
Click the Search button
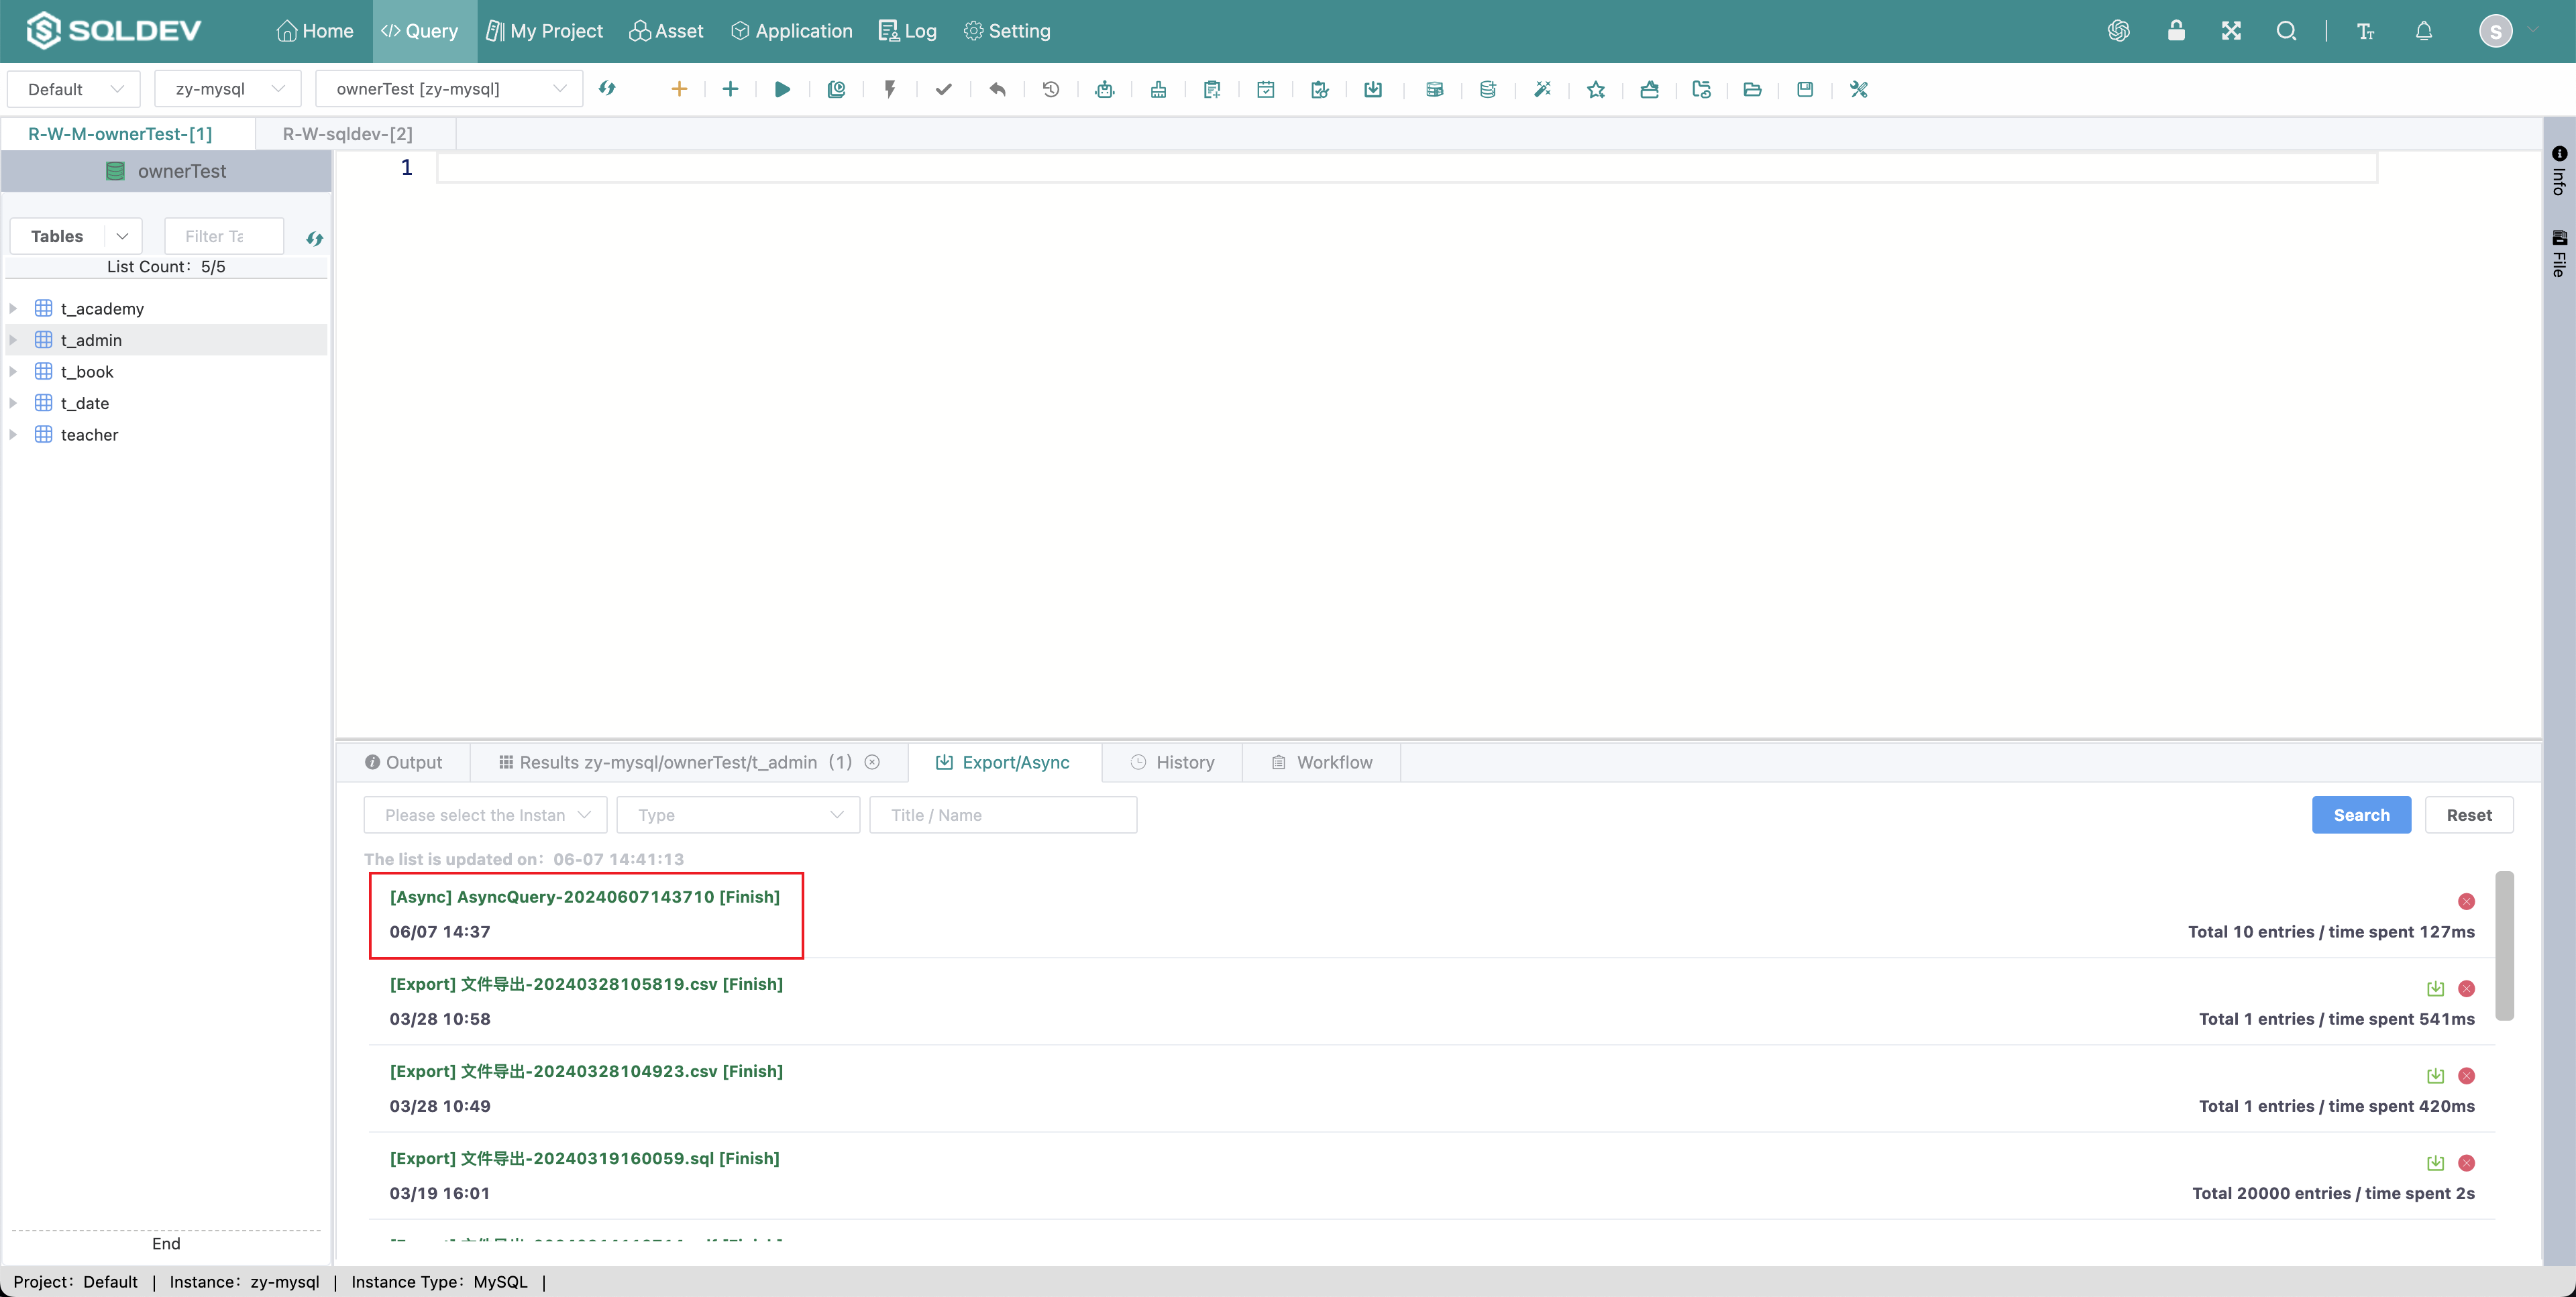point(2361,815)
